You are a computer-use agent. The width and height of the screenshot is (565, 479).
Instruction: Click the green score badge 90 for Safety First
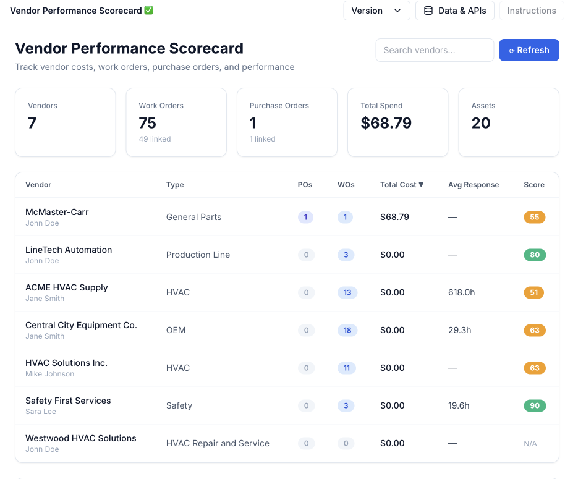click(x=534, y=405)
